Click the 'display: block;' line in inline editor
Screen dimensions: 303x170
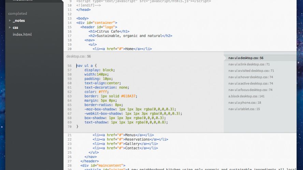pyautogui.click(x=100, y=70)
